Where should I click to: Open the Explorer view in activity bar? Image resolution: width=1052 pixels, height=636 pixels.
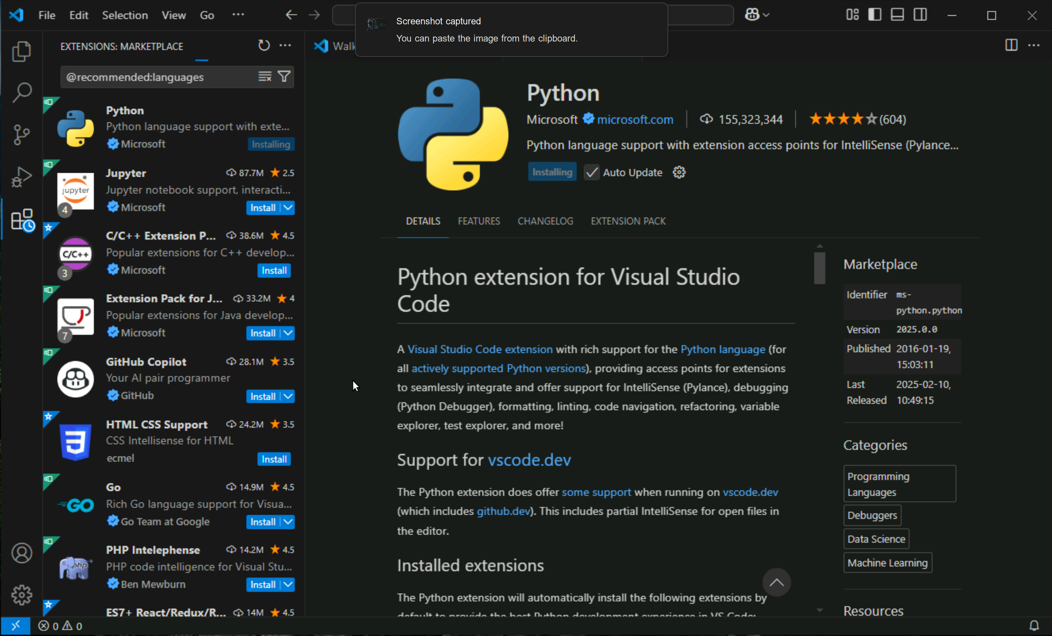pyautogui.click(x=21, y=52)
